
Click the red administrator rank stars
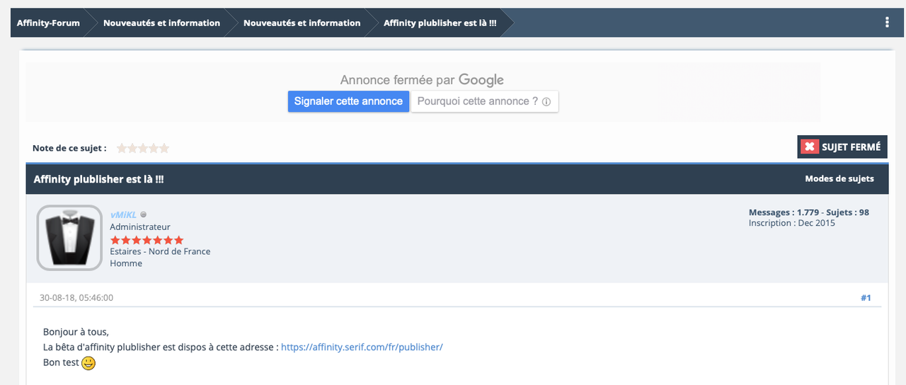click(x=147, y=240)
